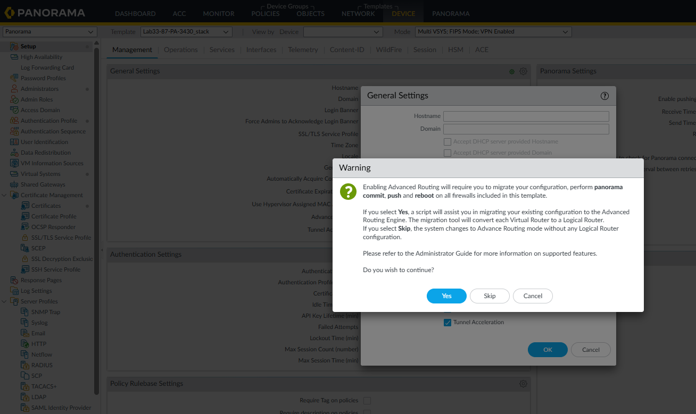This screenshot has height=414, width=696.
Task: Click the Data Redistribution icon
Action: (14, 153)
